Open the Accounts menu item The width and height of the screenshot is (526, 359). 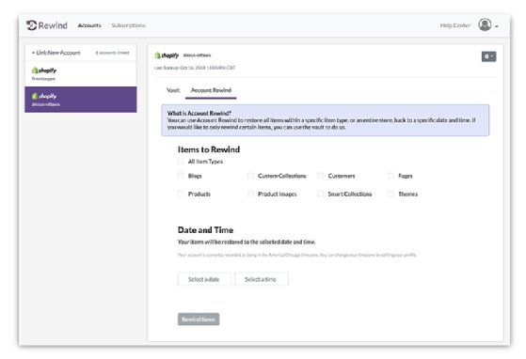pos(89,25)
